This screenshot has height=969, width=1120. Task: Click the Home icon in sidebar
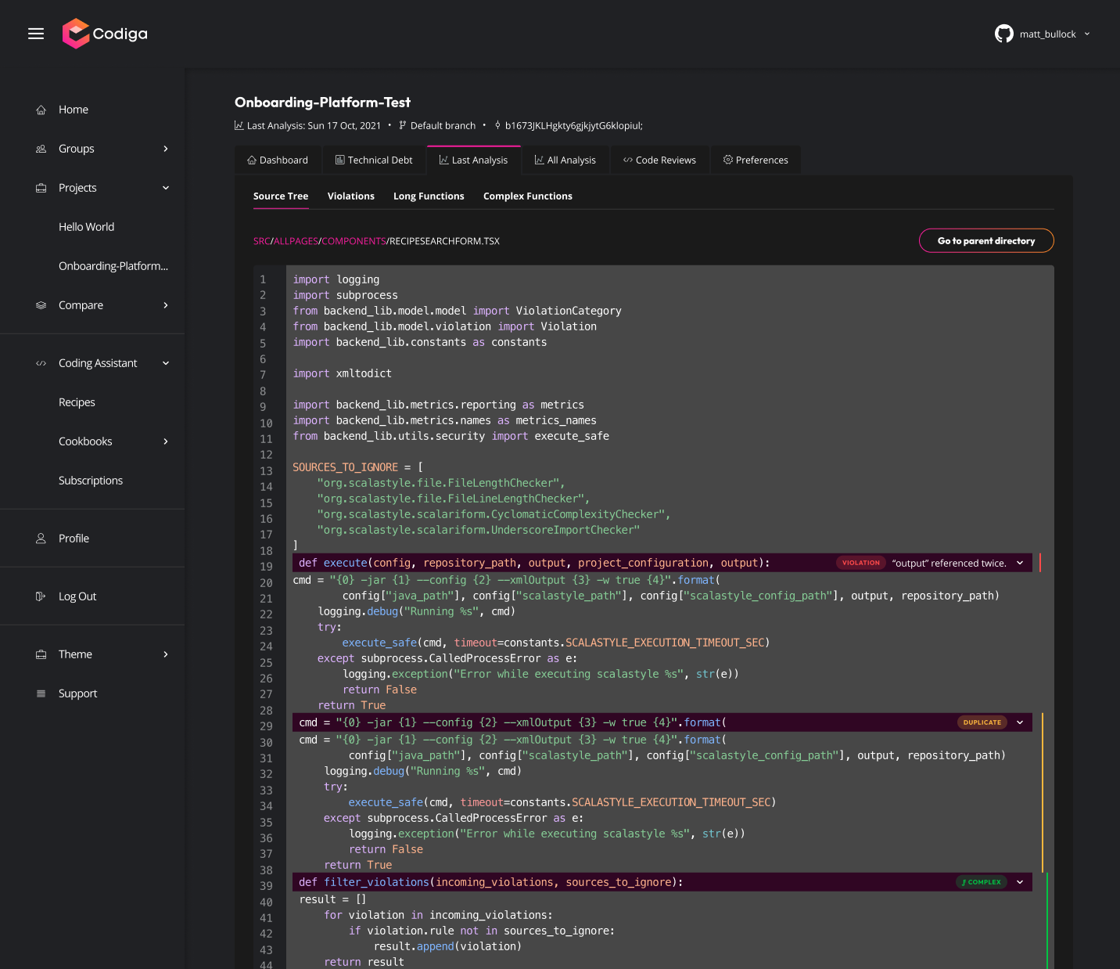[41, 110]
